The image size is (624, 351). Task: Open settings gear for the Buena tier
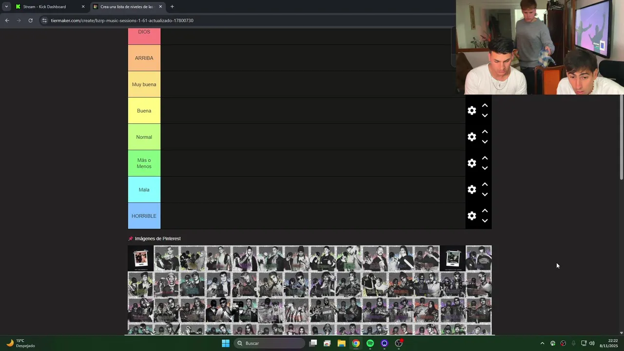[472, 111]
